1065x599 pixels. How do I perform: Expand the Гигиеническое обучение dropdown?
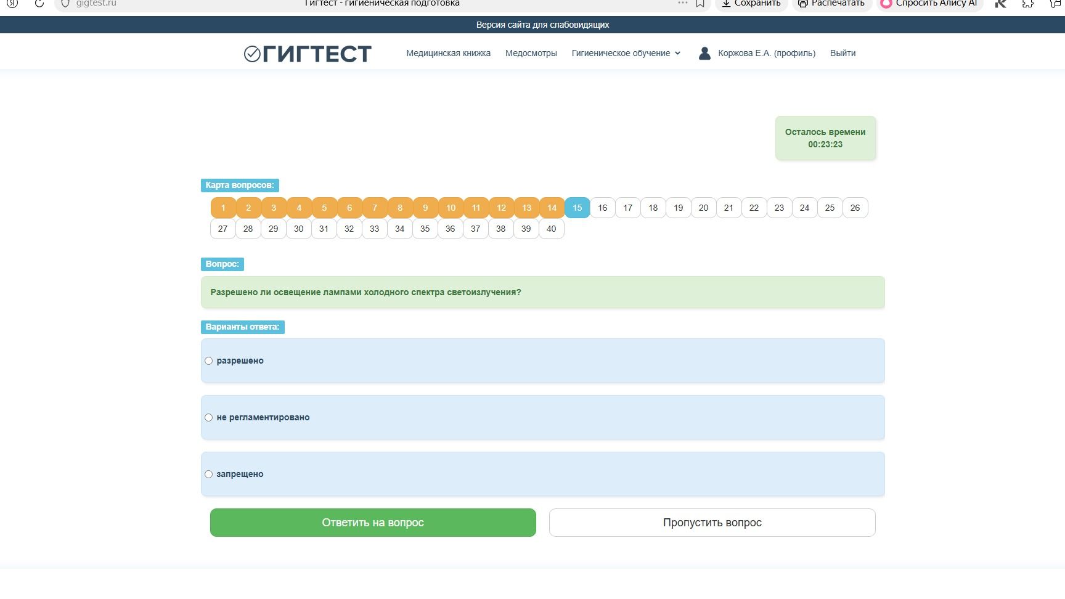point(626,54)
